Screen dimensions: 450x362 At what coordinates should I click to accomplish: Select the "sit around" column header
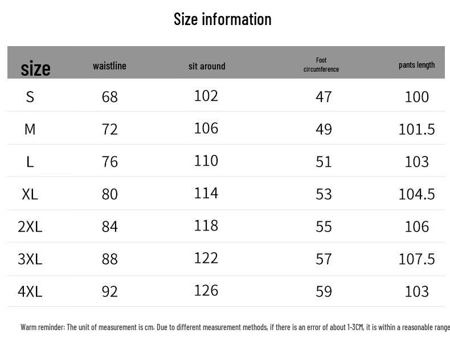[207, 66]
